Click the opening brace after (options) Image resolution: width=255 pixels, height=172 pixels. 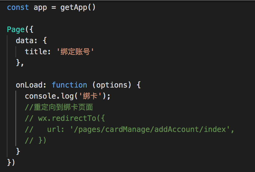139,85
